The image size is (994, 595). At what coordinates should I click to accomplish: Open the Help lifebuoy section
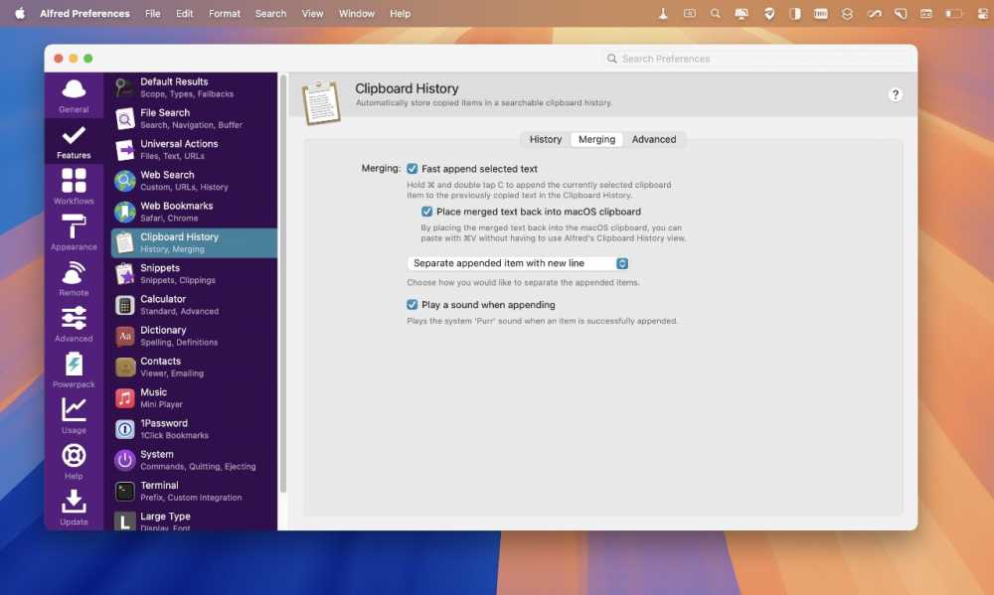pyautogui.click(x=74, y=462)
